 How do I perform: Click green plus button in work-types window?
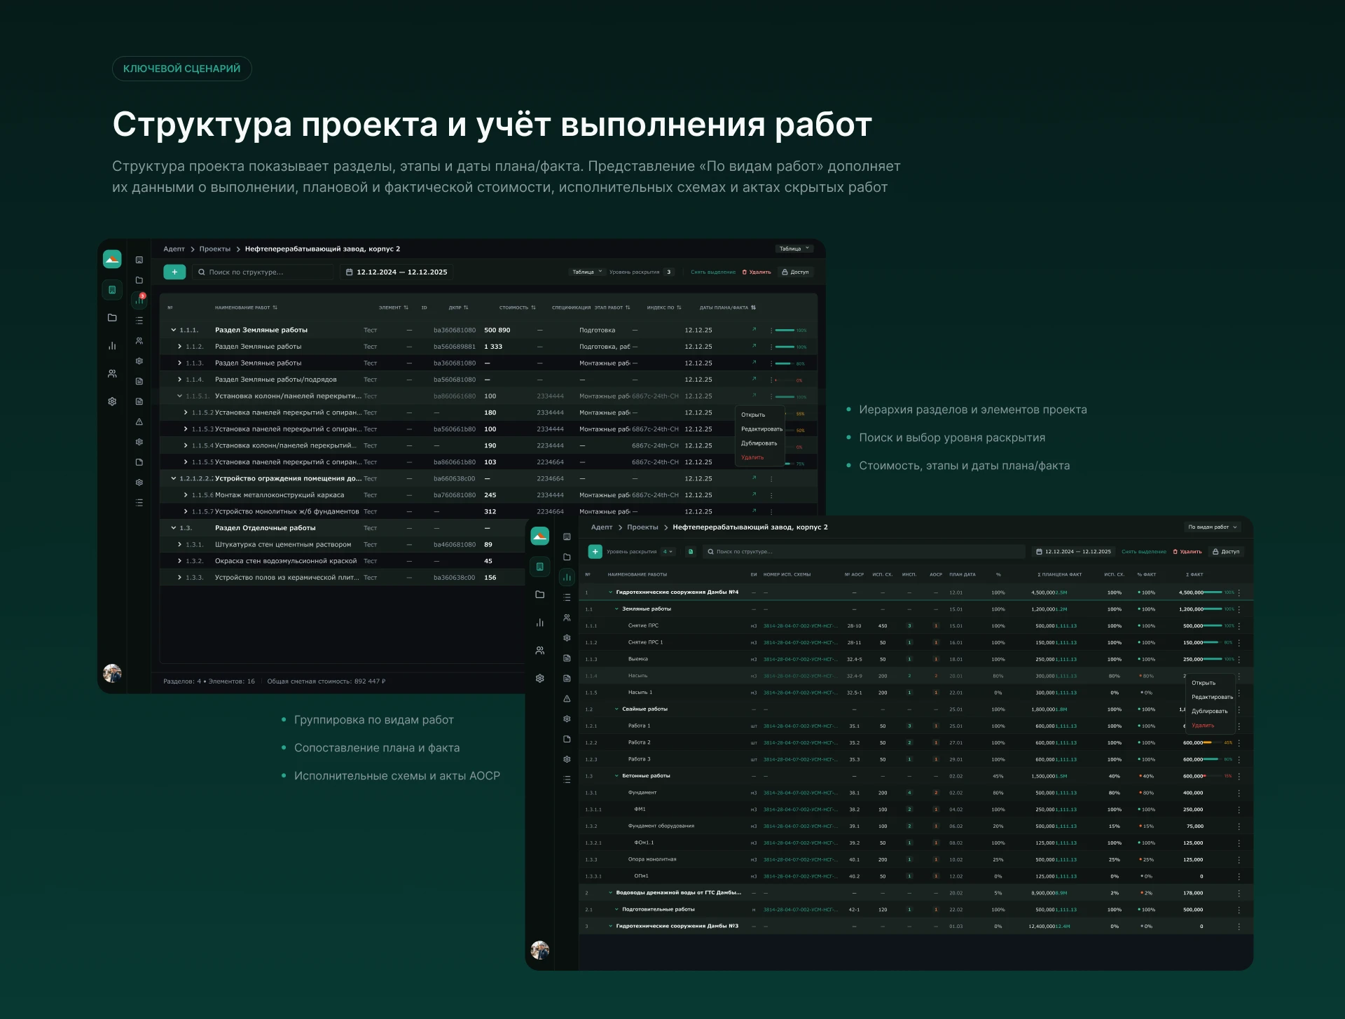coord(595,552)
